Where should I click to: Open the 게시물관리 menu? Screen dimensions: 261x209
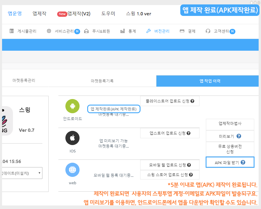click(23, 31)
